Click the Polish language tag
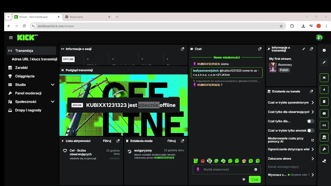This screenshot has height=186, width=331. [284, 70]
